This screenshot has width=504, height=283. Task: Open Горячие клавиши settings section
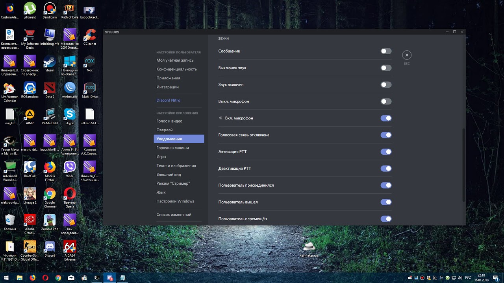179,148
